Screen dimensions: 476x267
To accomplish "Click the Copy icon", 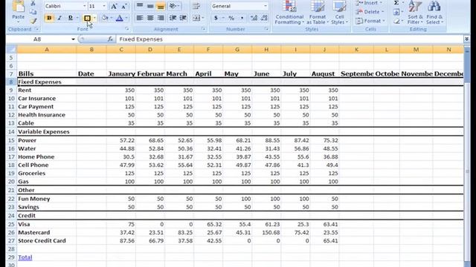I will 33,12.
